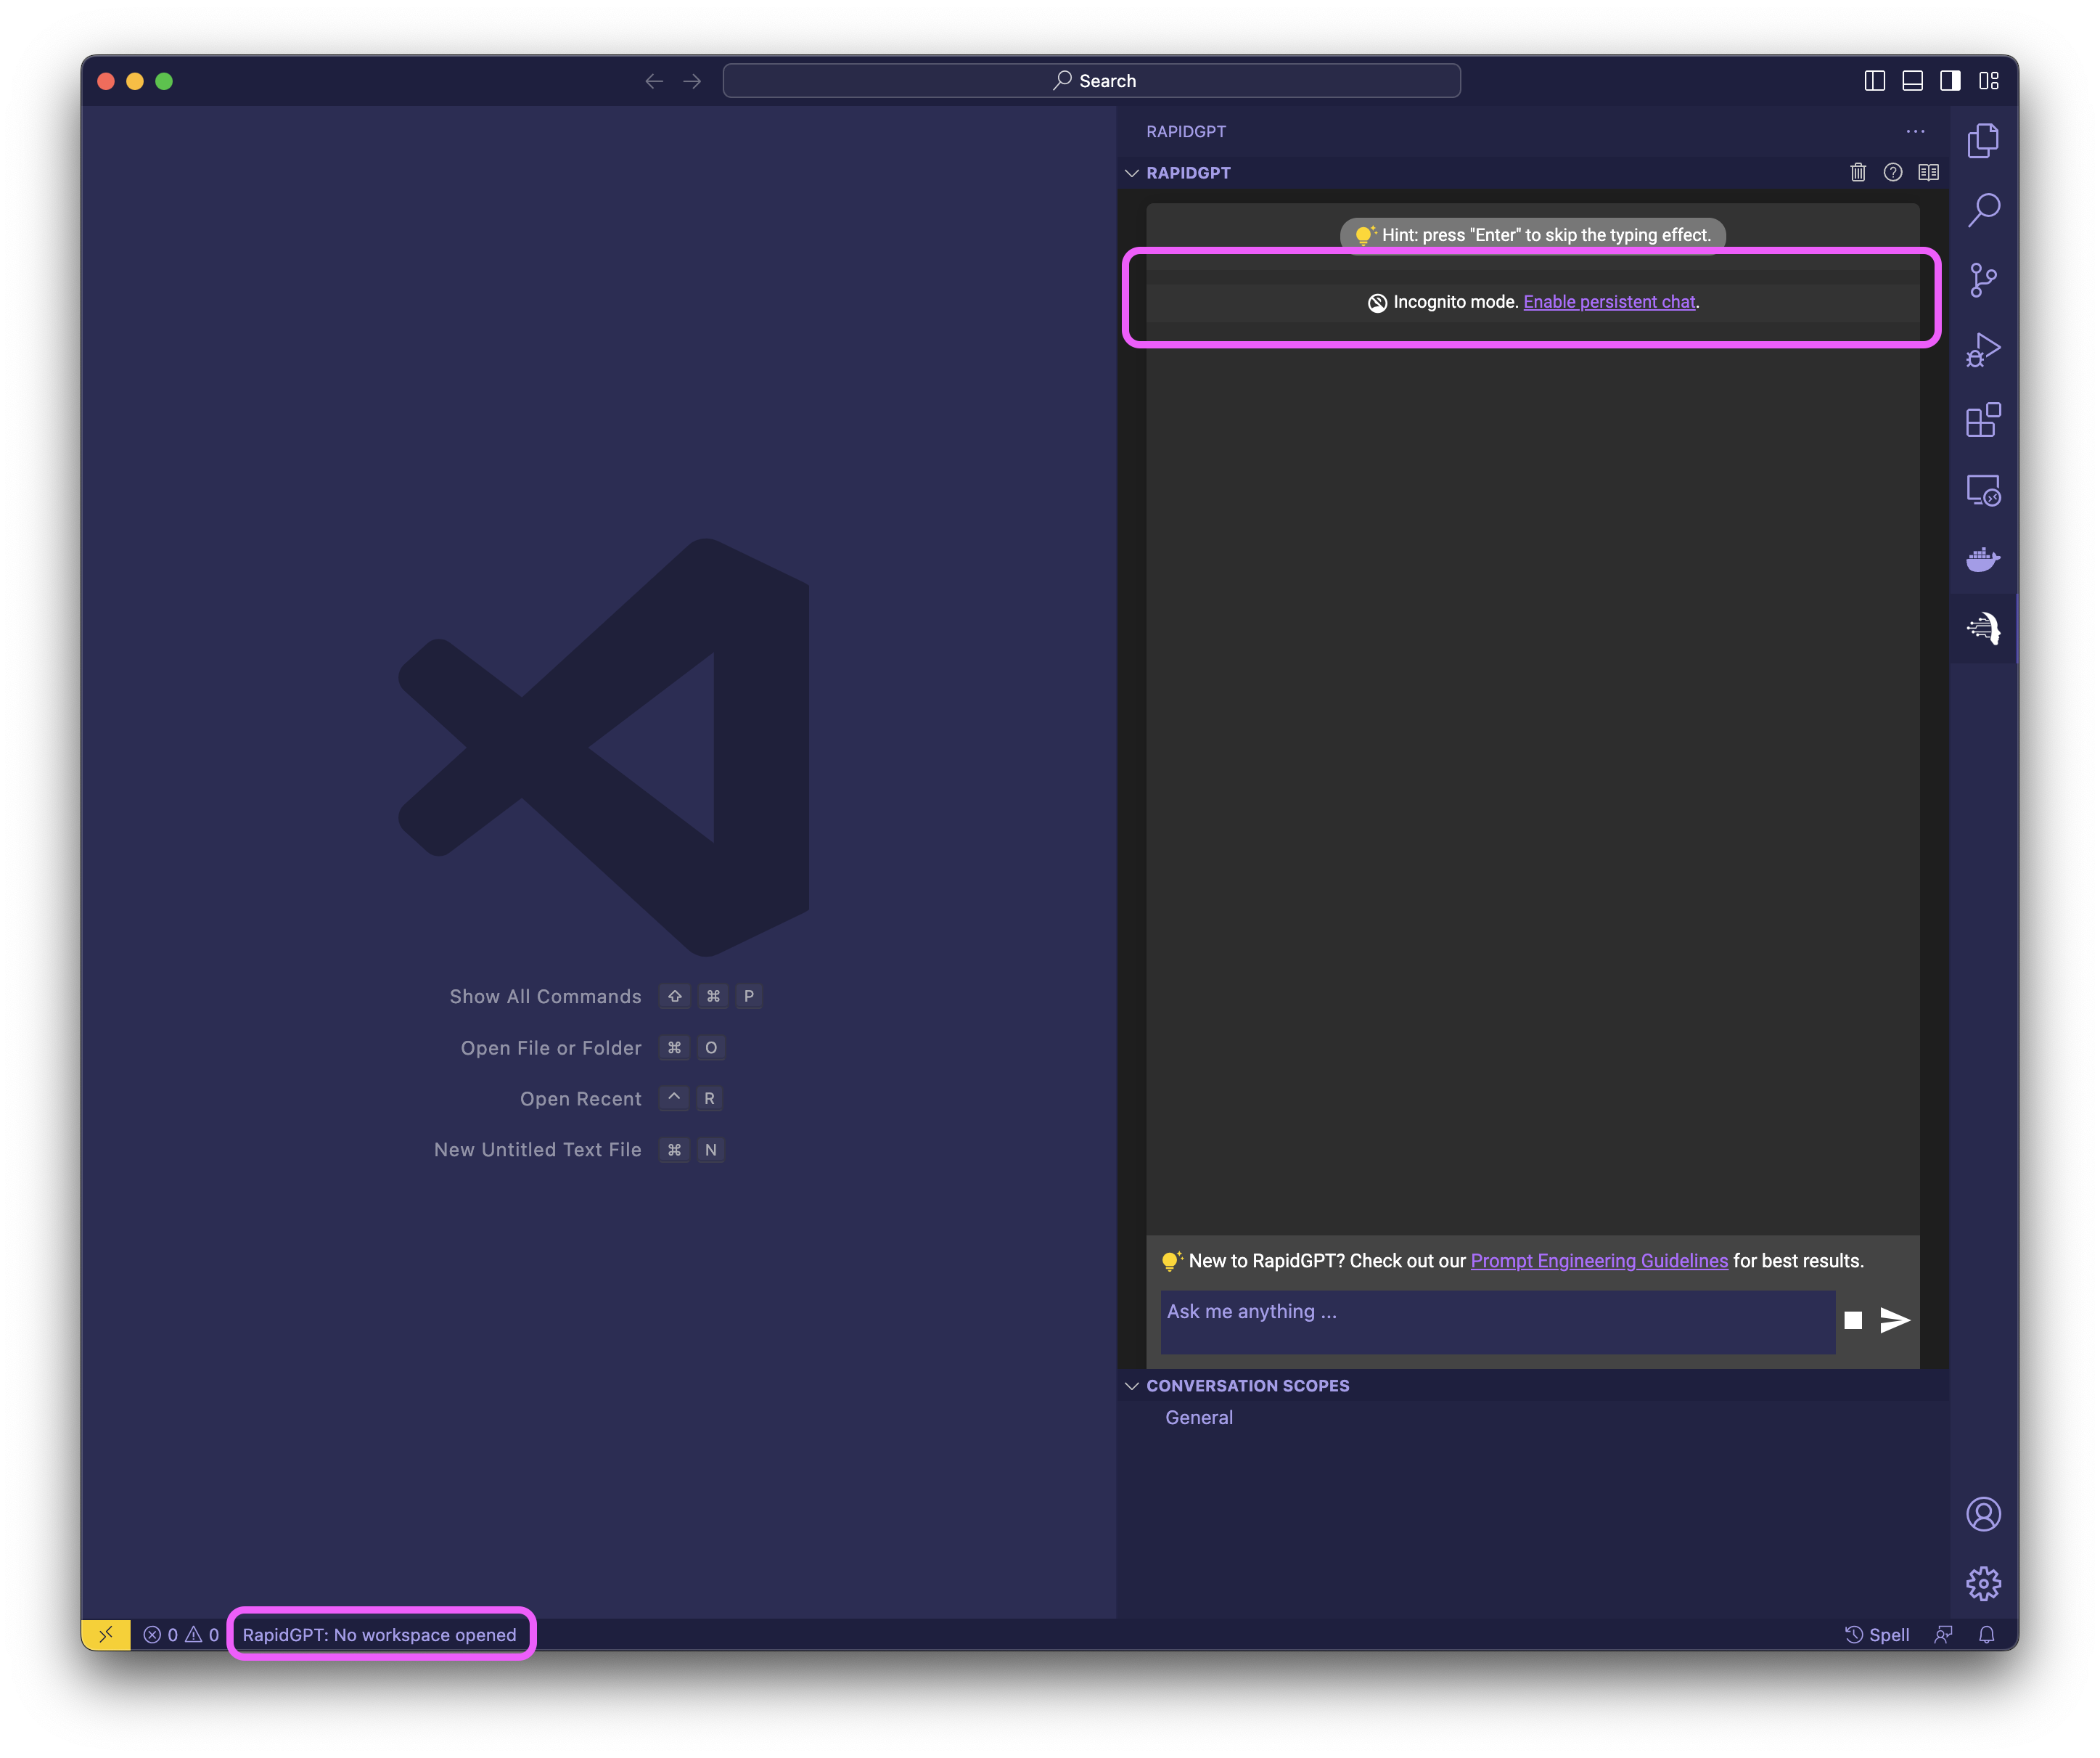Stop generation with the square button
This screenshot has width=2100, height=1758.
(1853, 1320)
